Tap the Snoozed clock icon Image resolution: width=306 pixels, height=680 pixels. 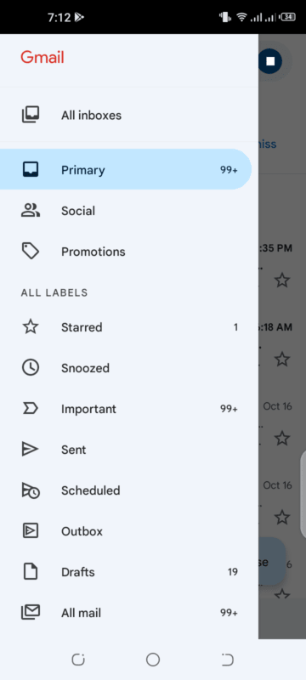31,368
